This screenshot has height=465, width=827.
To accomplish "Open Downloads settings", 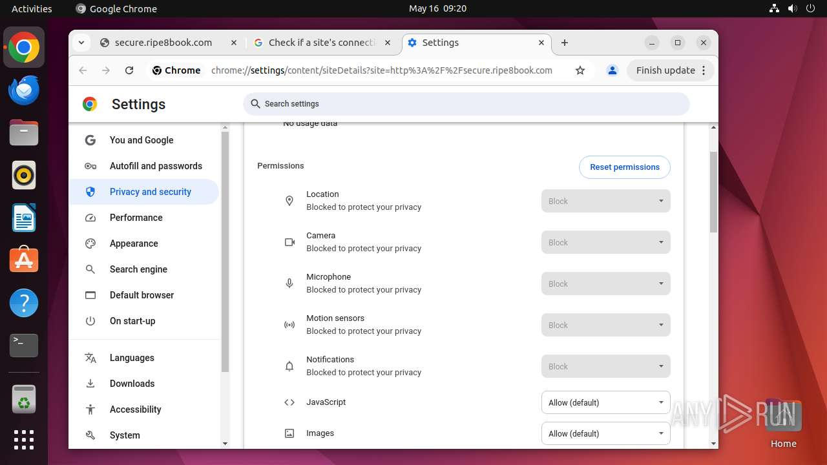I will click(143, 384).
